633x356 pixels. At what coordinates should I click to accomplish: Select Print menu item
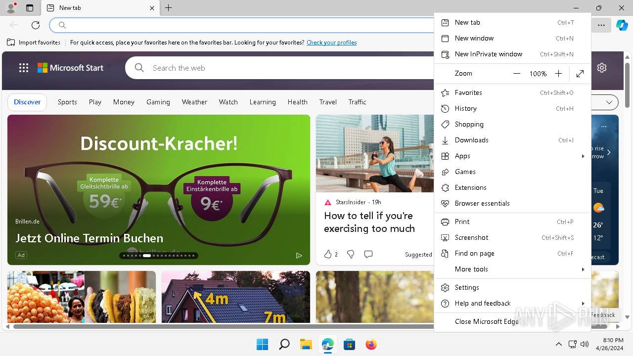coord(512,222)
